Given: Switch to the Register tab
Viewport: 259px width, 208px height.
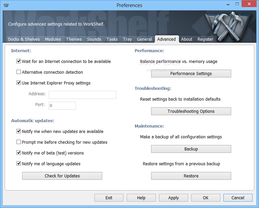Looking at the screenshot, I should 205,39.
